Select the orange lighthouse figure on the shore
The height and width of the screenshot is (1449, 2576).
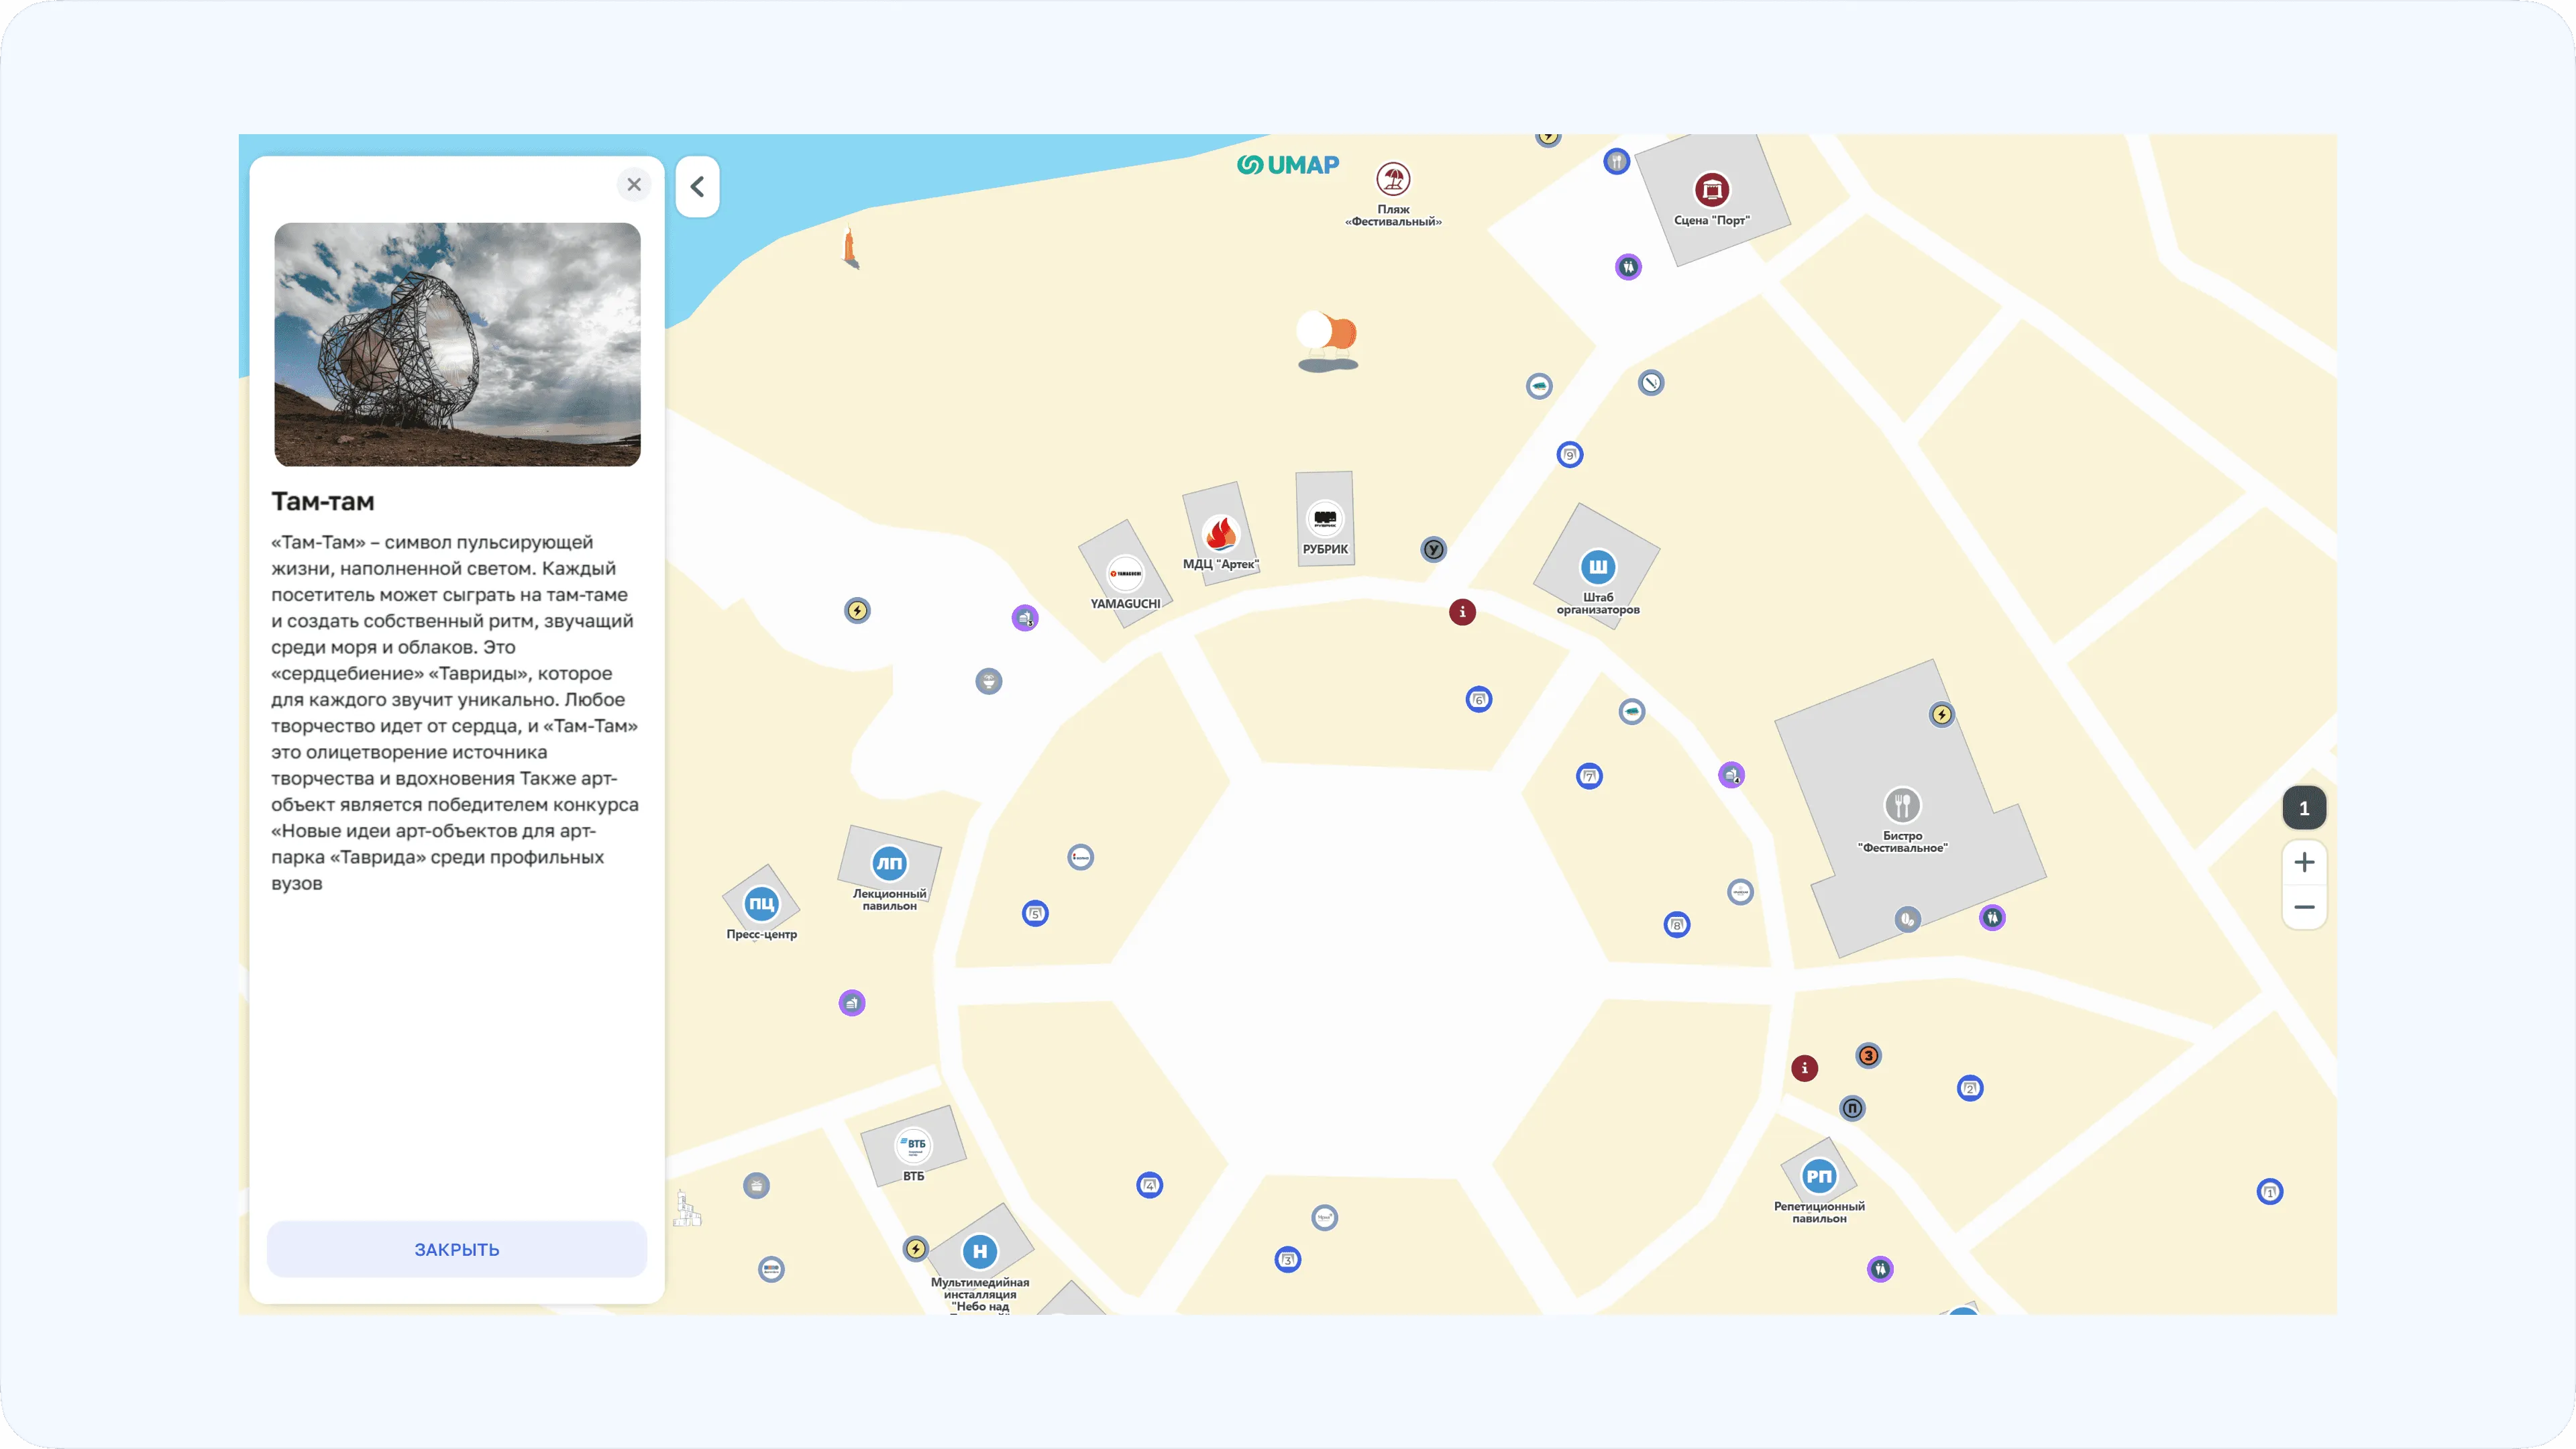pos(850,247)
